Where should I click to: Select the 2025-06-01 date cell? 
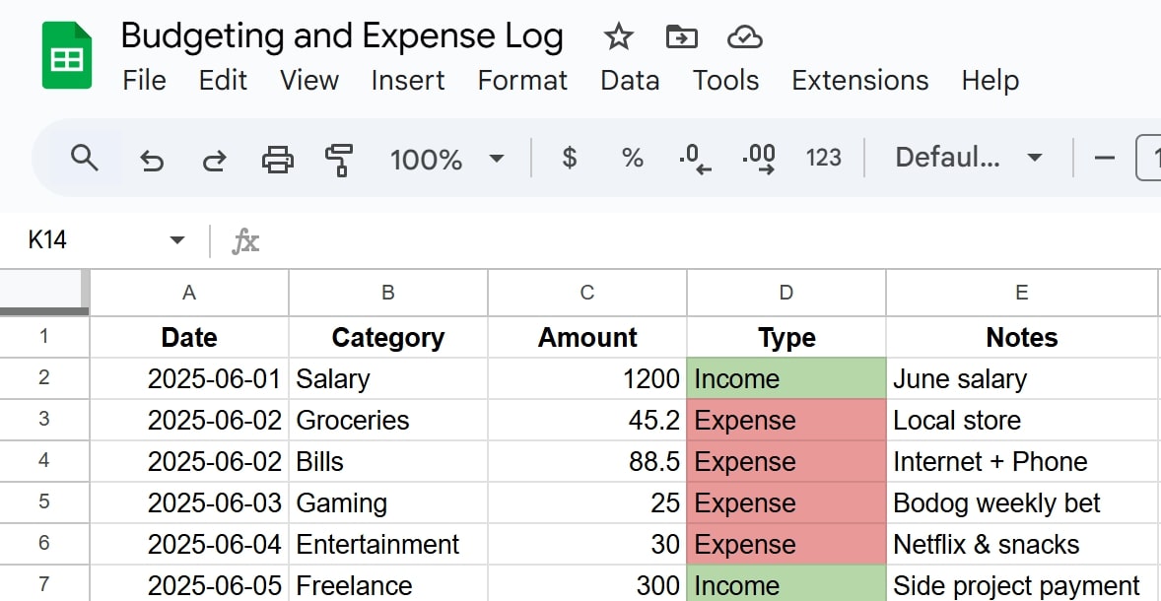pos(189,379)
